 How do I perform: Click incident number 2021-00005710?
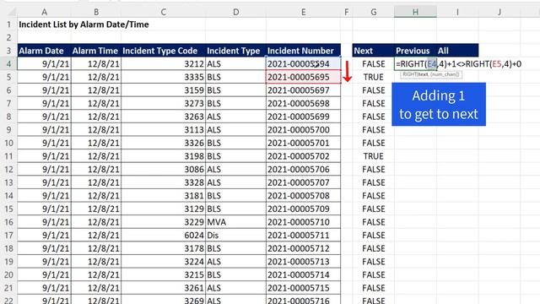pos(303,222)
